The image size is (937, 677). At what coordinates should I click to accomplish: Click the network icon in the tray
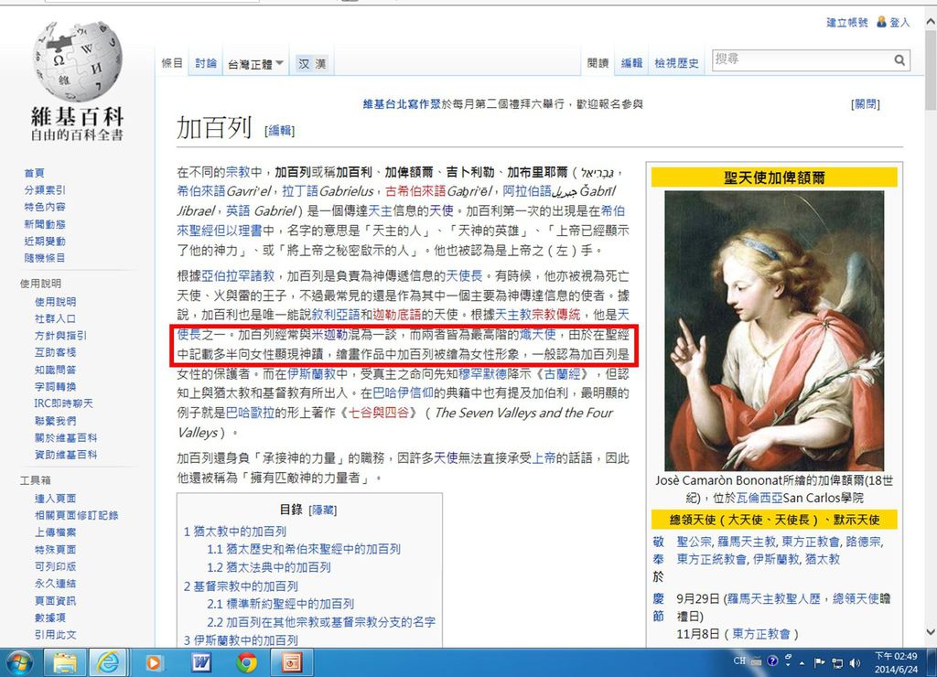[x=837, y=662]
